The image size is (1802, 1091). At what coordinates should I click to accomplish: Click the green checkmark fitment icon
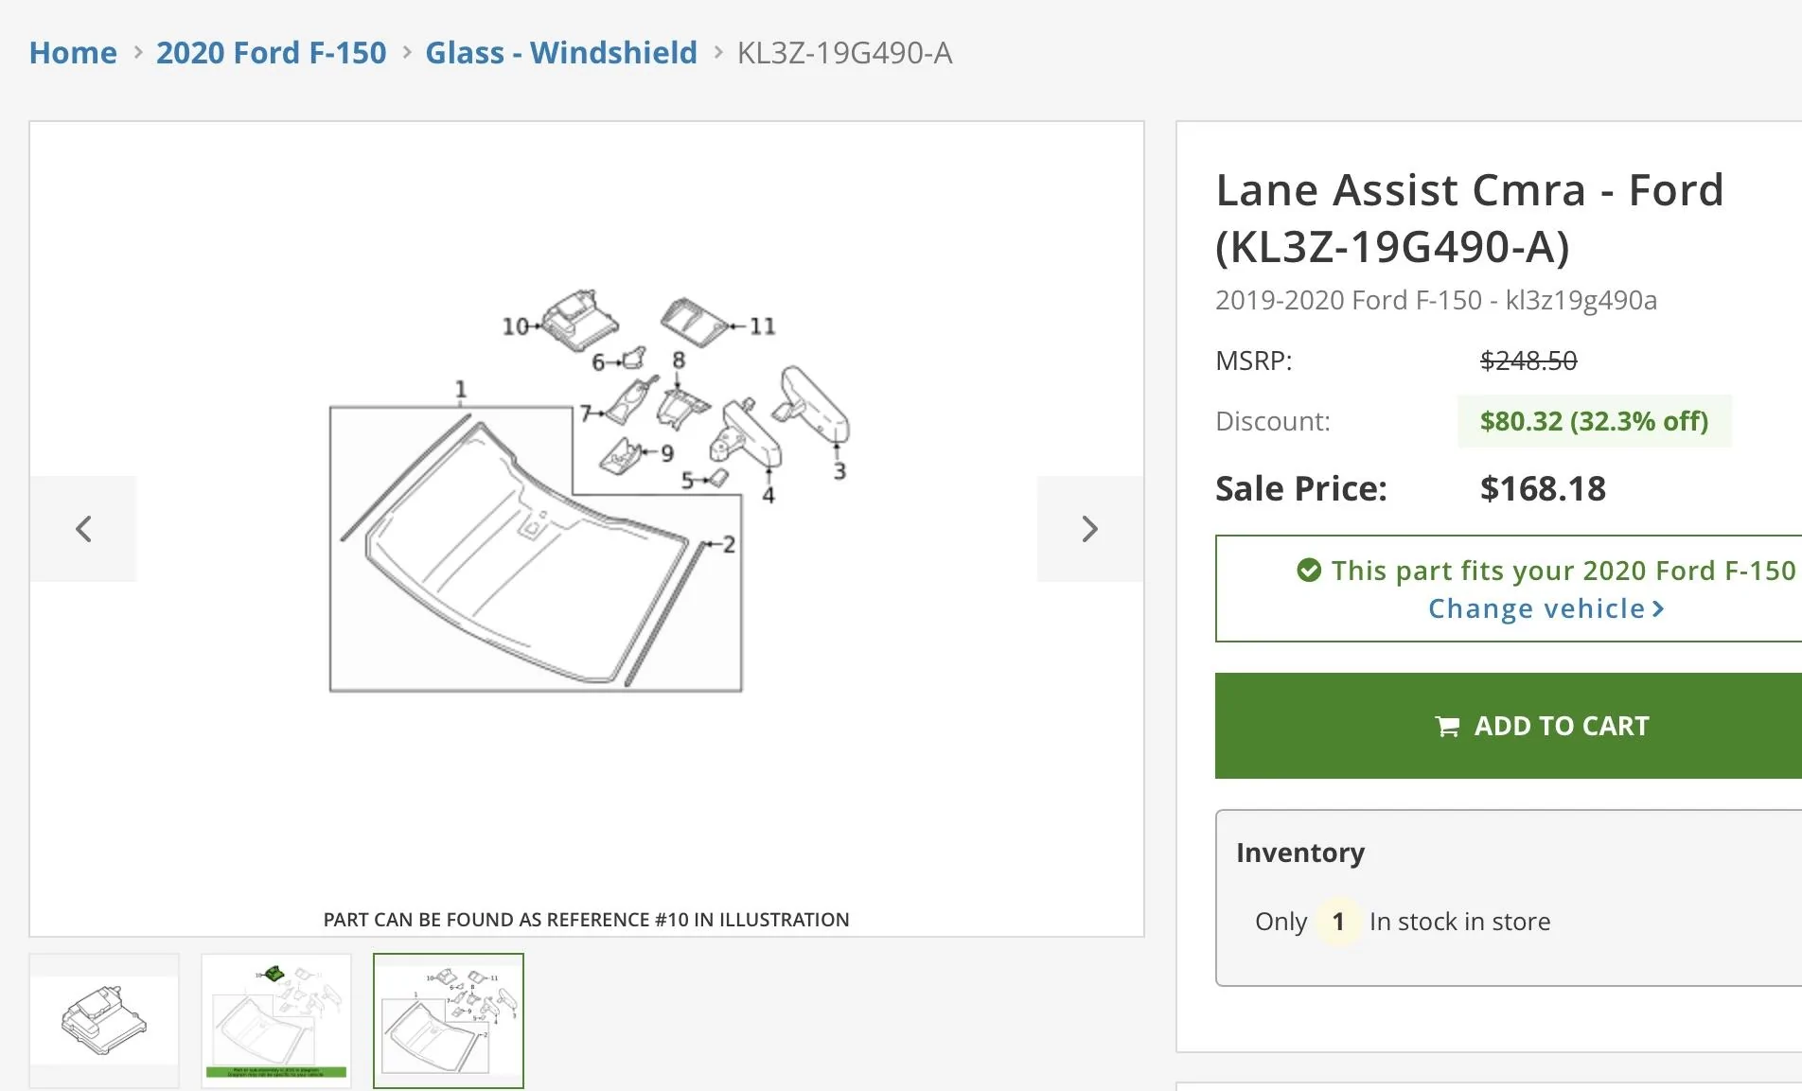[x=1309, y=571]
